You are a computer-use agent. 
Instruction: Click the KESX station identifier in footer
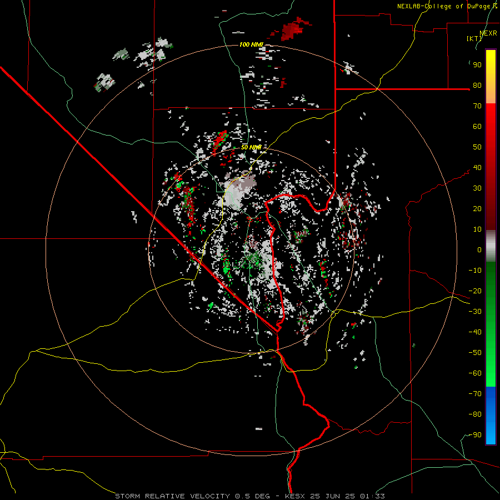295,496
